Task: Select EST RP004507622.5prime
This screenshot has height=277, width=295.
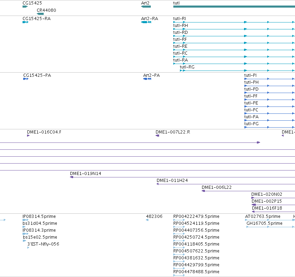Action: 196,251
